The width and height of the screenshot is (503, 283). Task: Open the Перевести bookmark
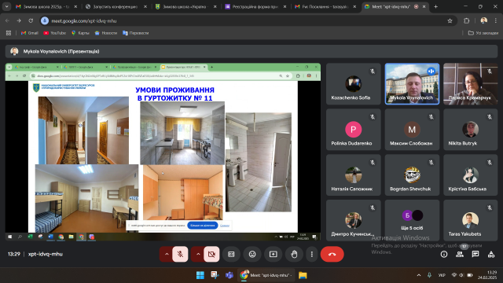(136, 33)
